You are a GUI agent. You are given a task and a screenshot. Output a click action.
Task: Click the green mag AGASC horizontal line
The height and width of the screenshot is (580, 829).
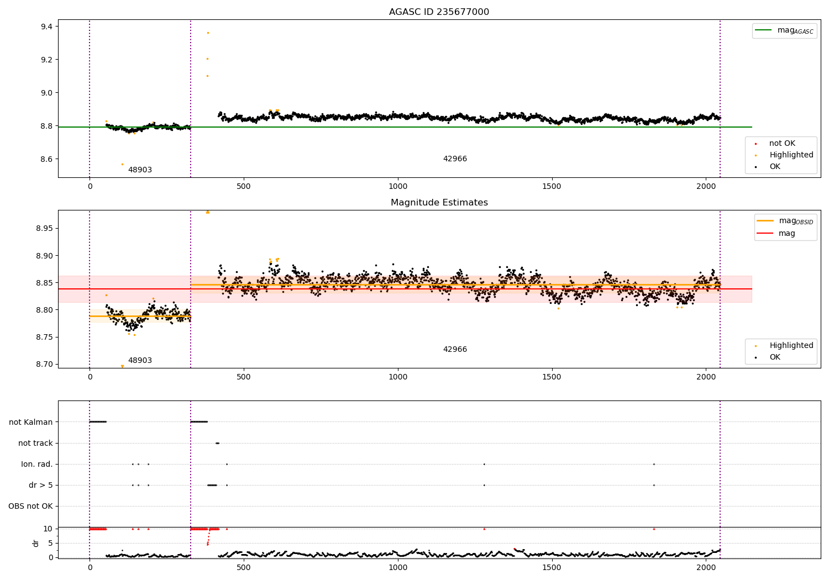point(405,127)
